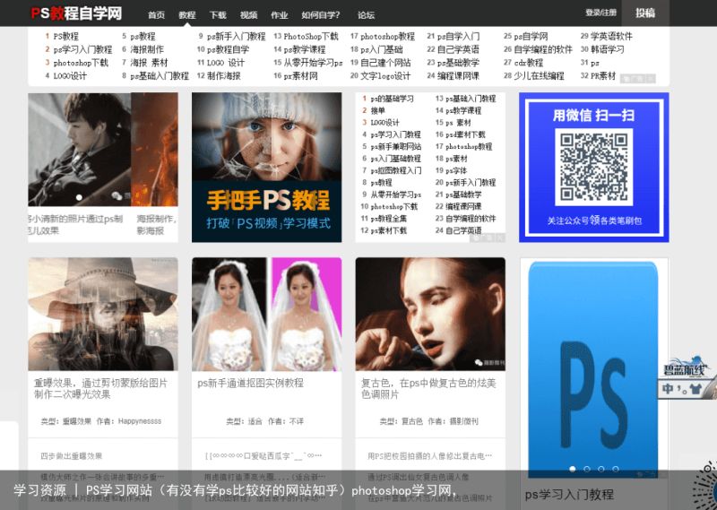Open the retro color woman thumbnail

click(x=430, y=314)
